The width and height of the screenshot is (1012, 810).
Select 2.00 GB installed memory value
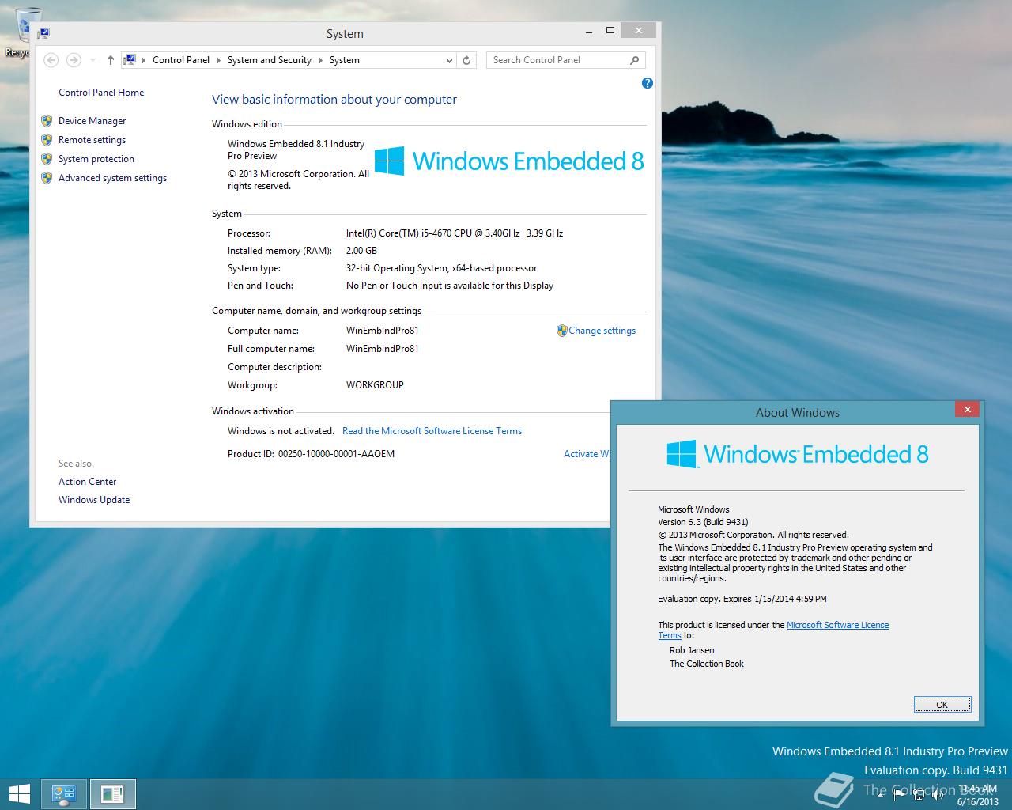click(x=361, y=251)
